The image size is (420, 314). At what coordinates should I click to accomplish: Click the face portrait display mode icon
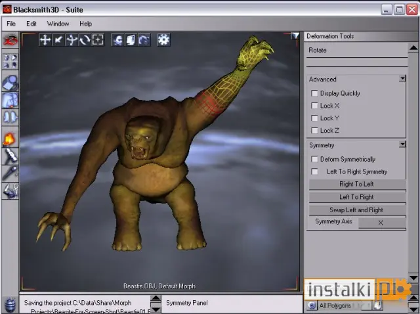coord(118,40)
